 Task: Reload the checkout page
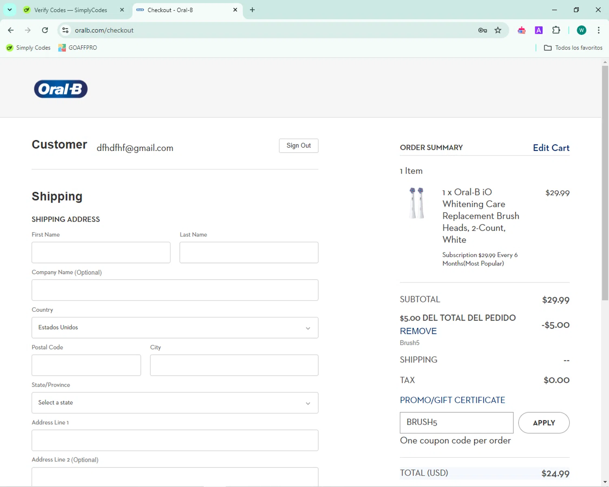point(45,30)
